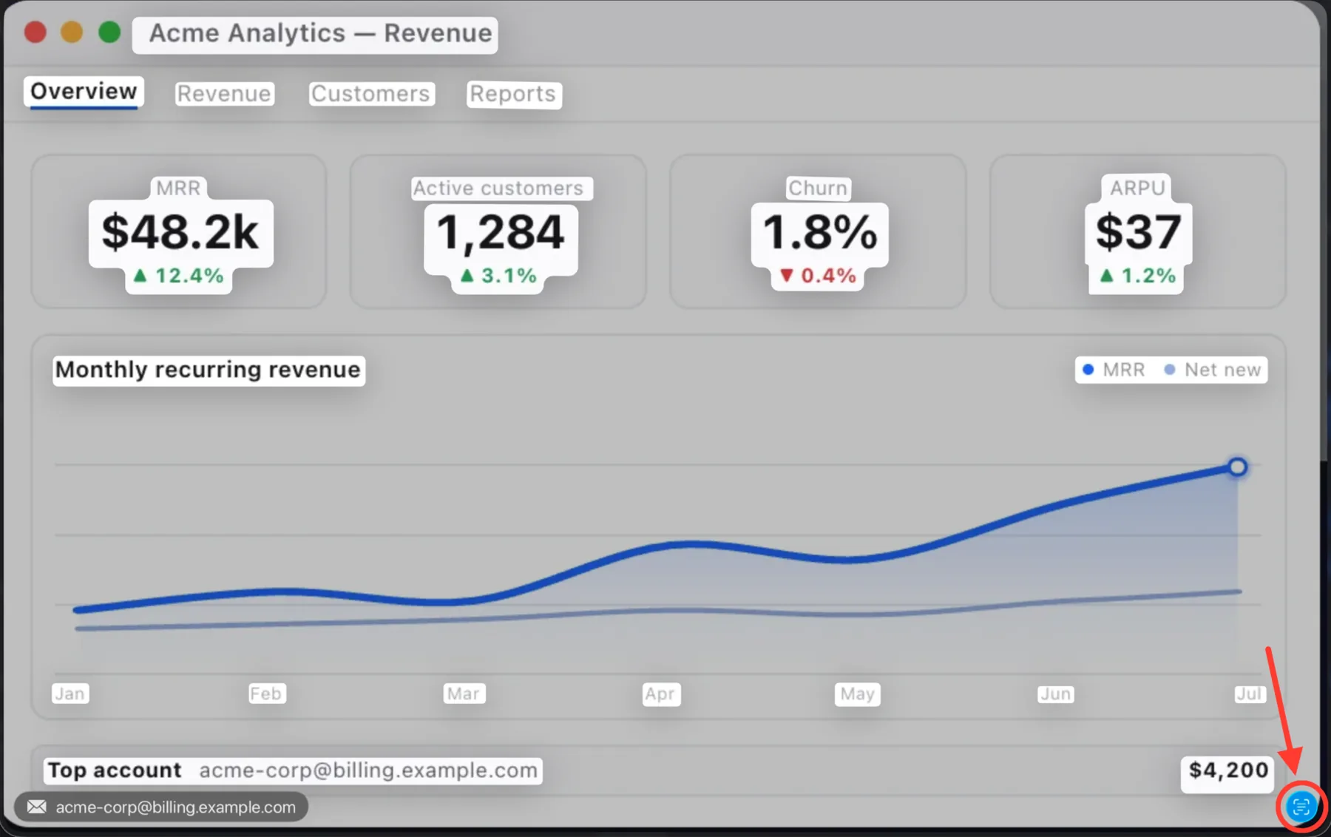Switch to the Overview tab
1331x837 pixels.
point(84,92)
